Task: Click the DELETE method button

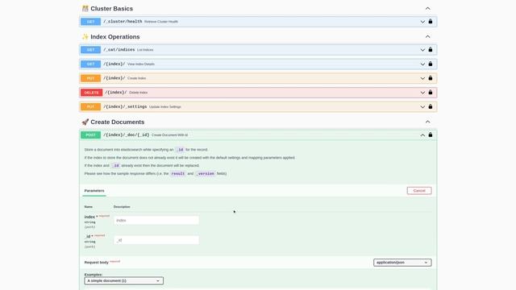Action: (91, 93)
